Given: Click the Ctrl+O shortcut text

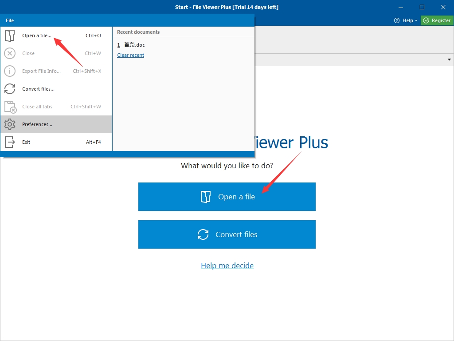Looking at the screenshot, I should pos(93,36).
